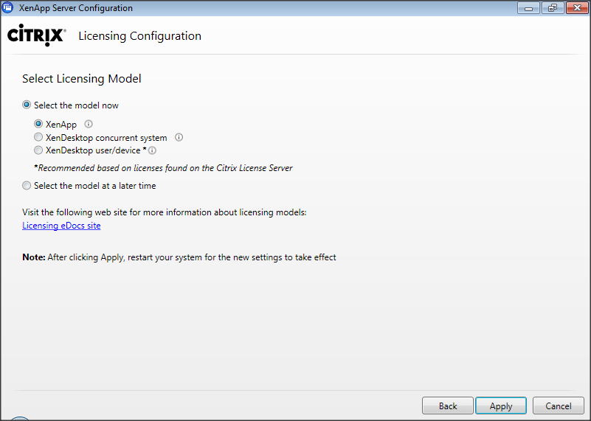Click the 'Licensing Configuration' header text
Image resolution: width=591 pixels, height=421 pixels.
click(x=139, y=36)
